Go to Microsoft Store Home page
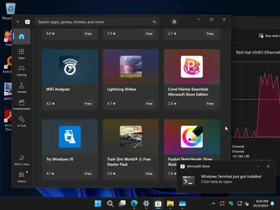Image resolution: width=280 pixels, height=210 pixels. (x=22, y=36)
